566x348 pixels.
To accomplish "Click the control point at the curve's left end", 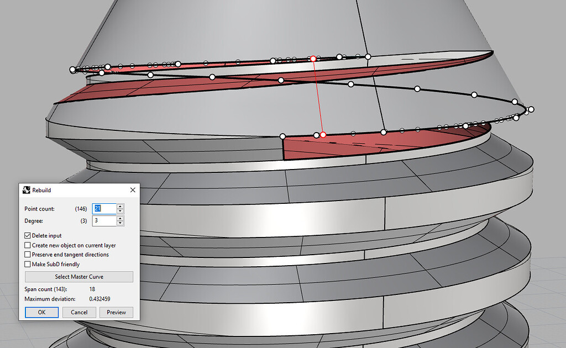I will pyautogui.click(x=72, y=70).
